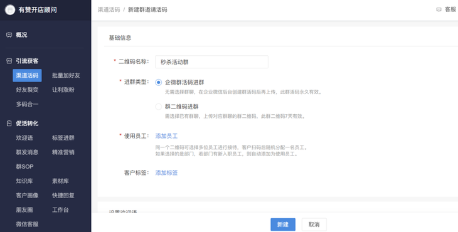Click the 有赞开店顾问 logo icon
Viewport: 458px width, 232px height.
pos(10,10)
